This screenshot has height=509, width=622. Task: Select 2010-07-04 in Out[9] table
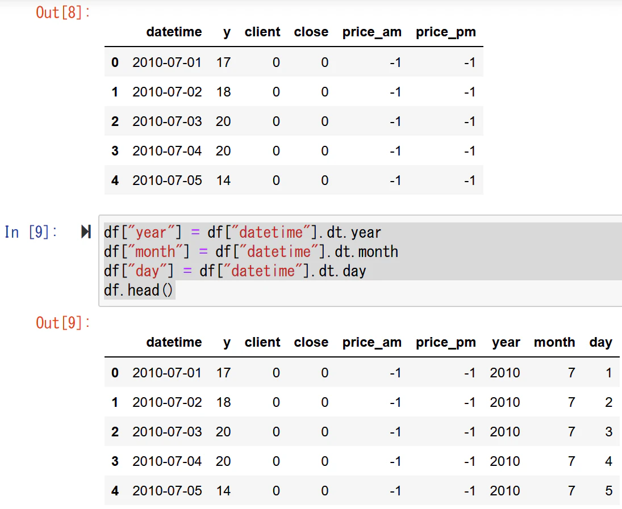click(166, 461)
